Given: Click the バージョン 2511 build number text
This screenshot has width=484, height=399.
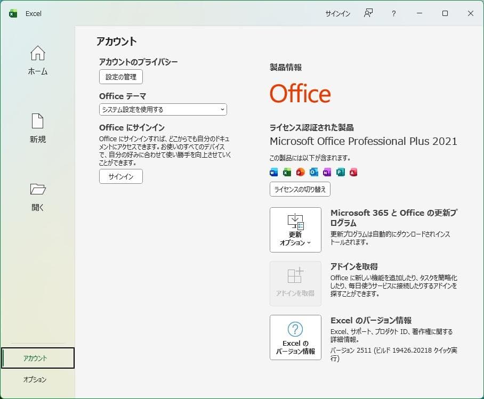Looking at the screenshot, I should pos(393,354).
